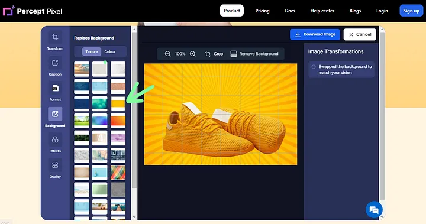Open the Product menu item

(232, 11)
